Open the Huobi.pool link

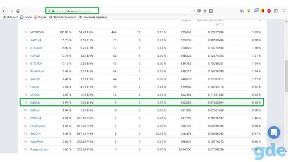[x=37, y=126]
